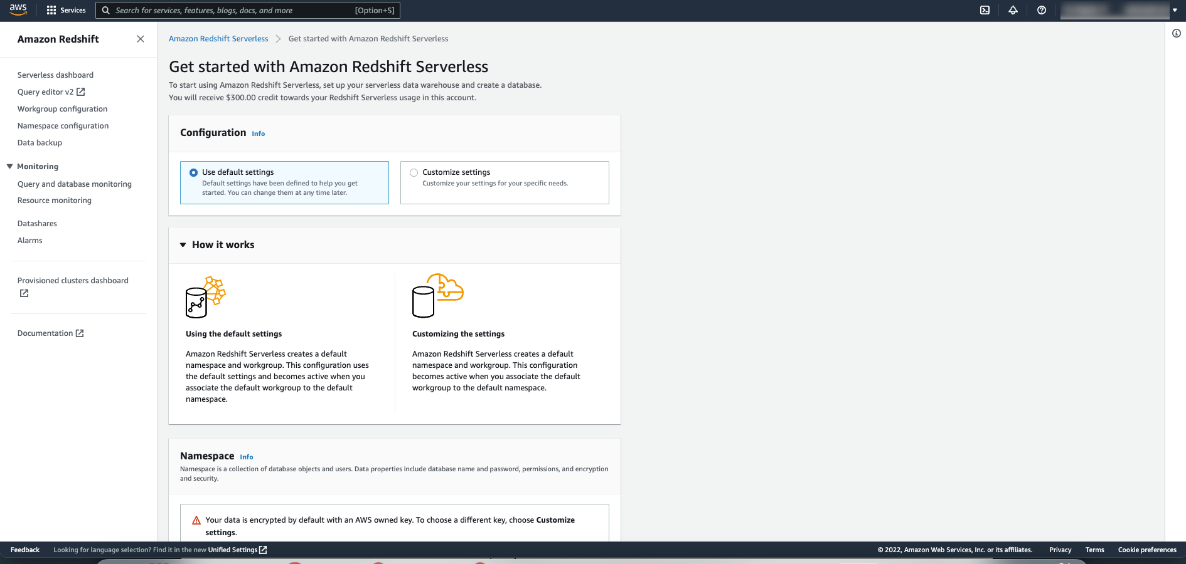
Task: Close the Amazon Redshift sidebar
Action: [x=141, y=39]
